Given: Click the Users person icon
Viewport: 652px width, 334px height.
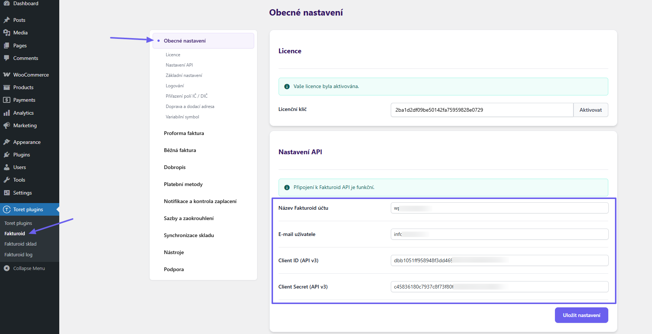Looking at the screenshot, I should 7,167.
